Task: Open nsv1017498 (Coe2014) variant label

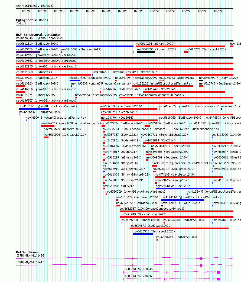Action: click(x=159, y=89)
